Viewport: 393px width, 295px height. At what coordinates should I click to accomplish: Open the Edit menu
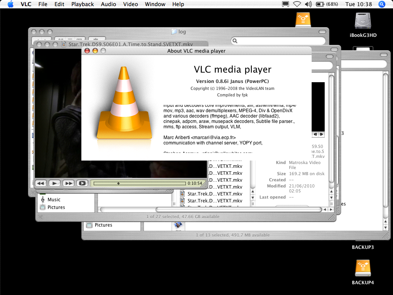point(59,4)
